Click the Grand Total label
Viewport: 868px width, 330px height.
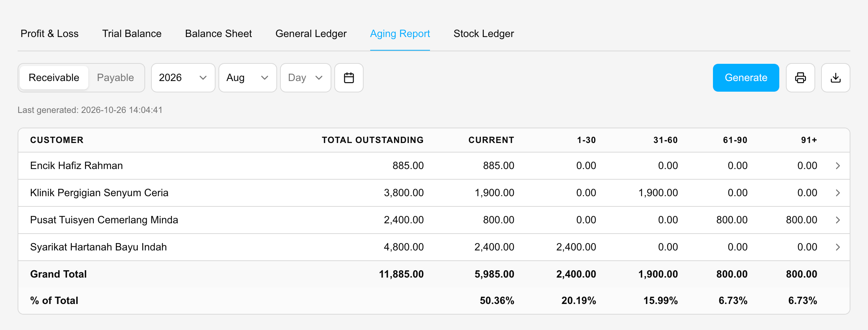[x=58, y=274]
